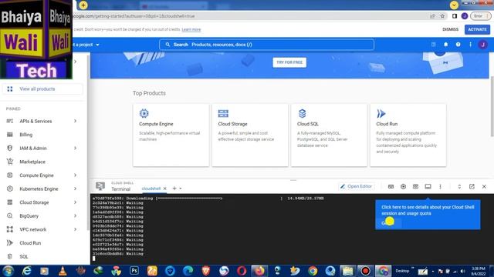Open Opera from the taskbar
Viewport: 494px width, 277px height.
point(242,271)
